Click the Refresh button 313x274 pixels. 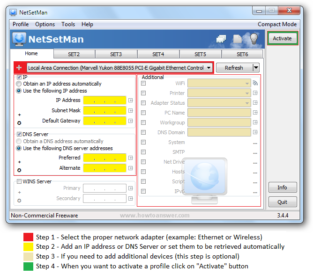[234, 68]
